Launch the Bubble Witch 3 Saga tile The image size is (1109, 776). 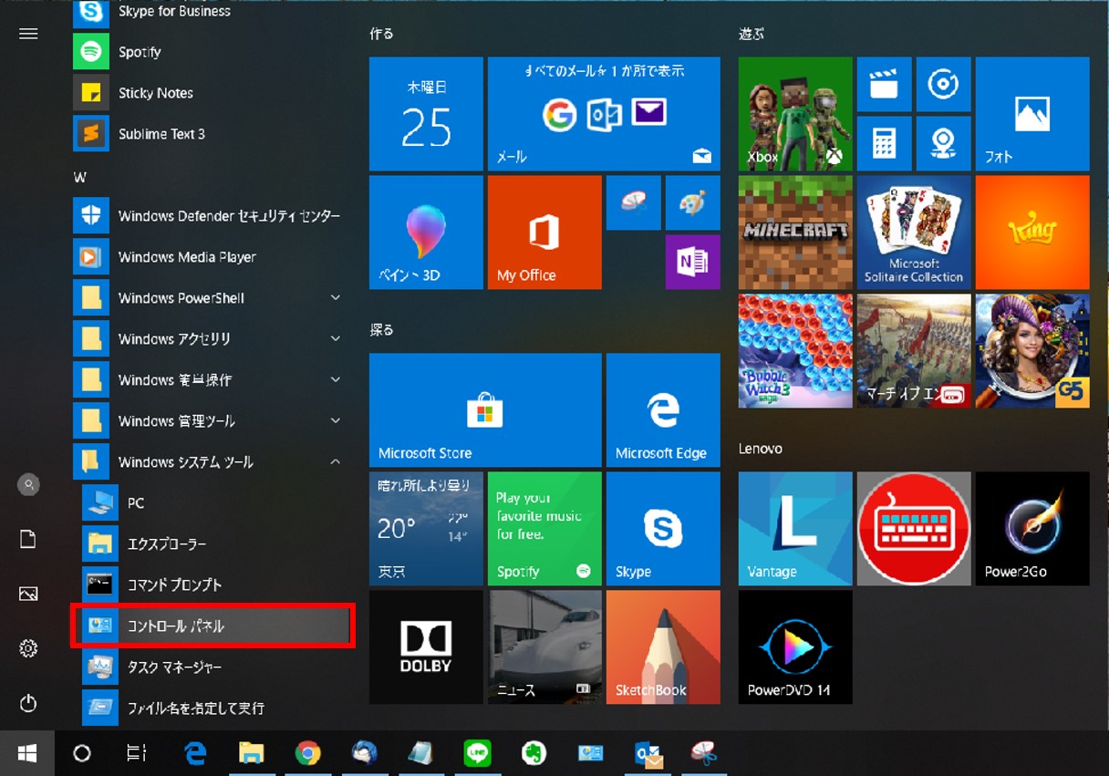click(795, 351)
